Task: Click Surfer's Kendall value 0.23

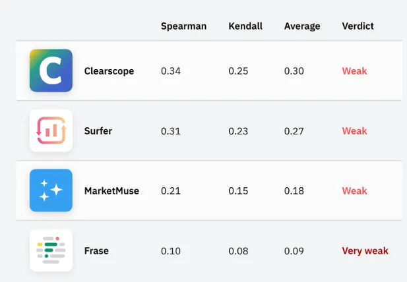Action: click(x=238, y=131)
